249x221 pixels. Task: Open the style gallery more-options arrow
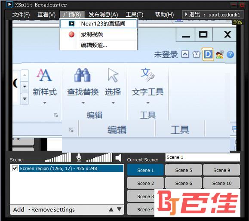[x=25, y=99]
